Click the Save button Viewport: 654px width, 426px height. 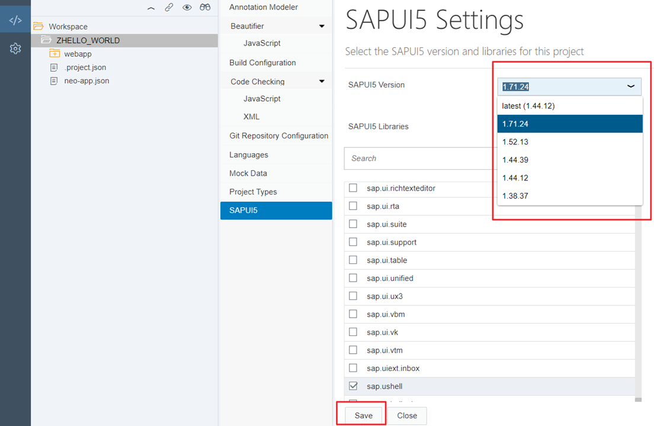click(363, 415)
